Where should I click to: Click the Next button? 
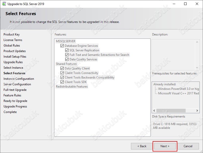click(x=165, y=146)
